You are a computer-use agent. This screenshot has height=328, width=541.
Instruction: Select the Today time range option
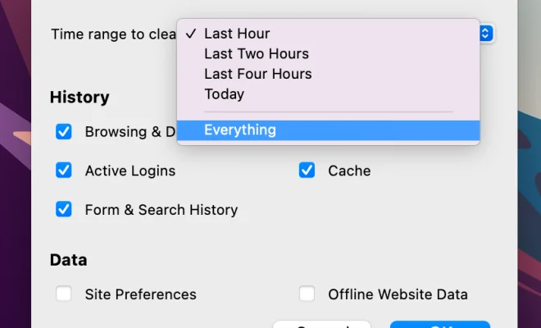(328, 94)
